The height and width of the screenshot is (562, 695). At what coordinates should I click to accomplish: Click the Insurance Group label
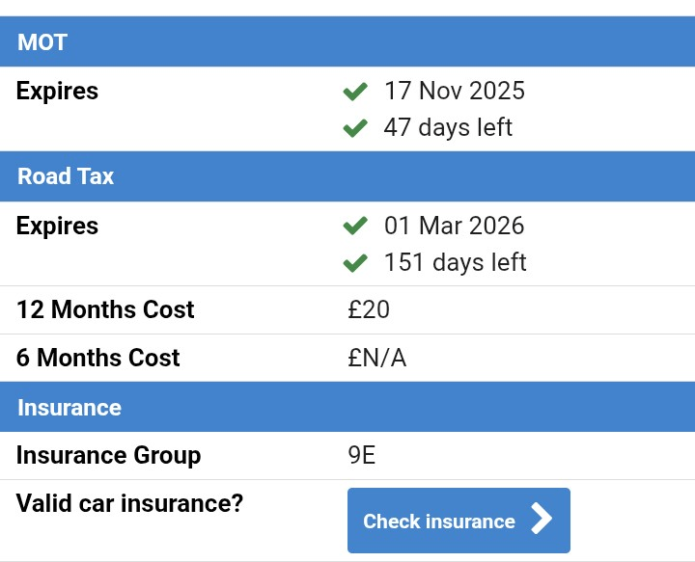pyautogui.click(x=109, y=456)
